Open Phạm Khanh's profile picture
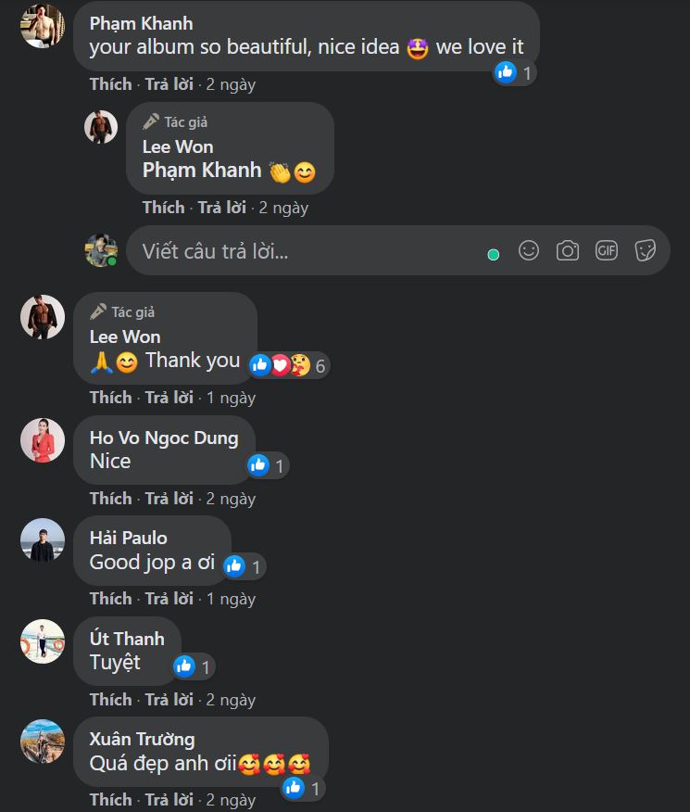 pyautogui.click(x=43, y=25)
